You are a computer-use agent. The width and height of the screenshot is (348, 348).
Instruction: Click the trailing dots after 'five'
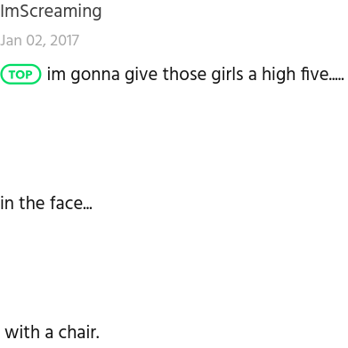[x=336, y=79]
